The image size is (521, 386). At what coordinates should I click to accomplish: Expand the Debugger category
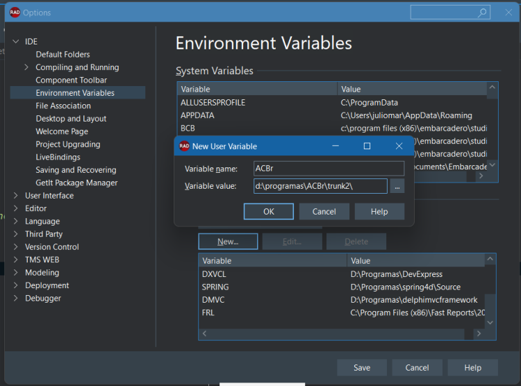(x=15, y=299)
